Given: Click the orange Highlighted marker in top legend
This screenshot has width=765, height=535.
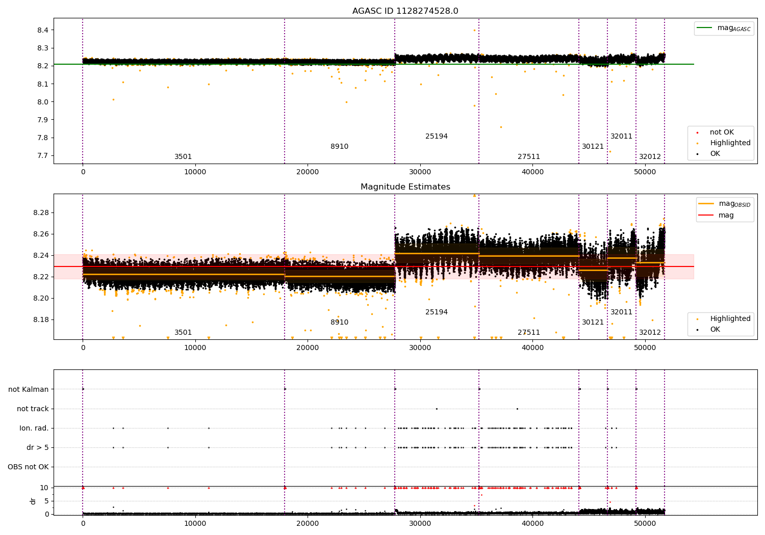Looking at the screenshot, I should (697, 143).
